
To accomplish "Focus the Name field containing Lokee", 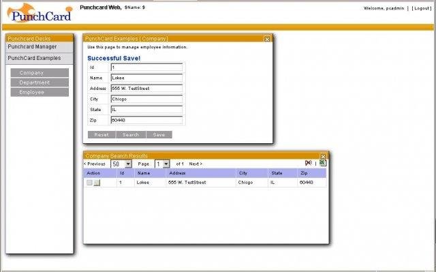I will pyautogui.click(x=146, y=78).
